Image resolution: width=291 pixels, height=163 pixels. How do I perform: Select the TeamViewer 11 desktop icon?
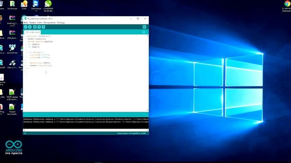pos(36,6)
